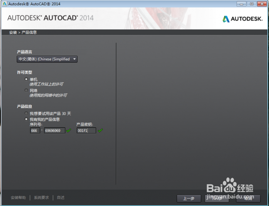Open the product language dropdown
The width and height of the screenshot is (269, 206).
47,59
